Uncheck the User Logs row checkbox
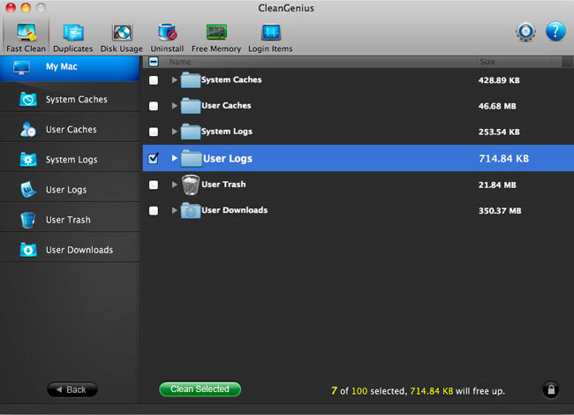This screenshot has height=415, width=574. [154, 158]
